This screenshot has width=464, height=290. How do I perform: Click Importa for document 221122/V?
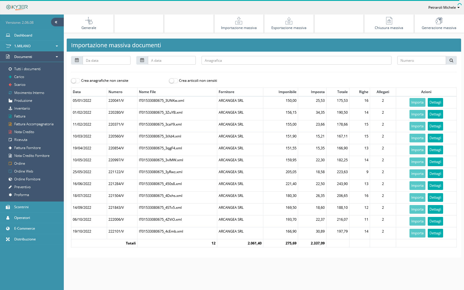pos(417,174)
